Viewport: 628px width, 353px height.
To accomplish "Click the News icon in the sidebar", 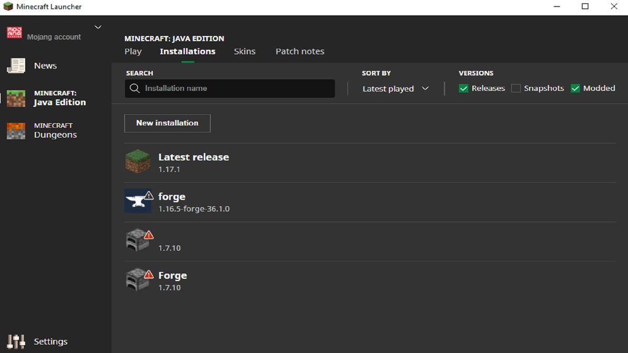I will 16,66.
